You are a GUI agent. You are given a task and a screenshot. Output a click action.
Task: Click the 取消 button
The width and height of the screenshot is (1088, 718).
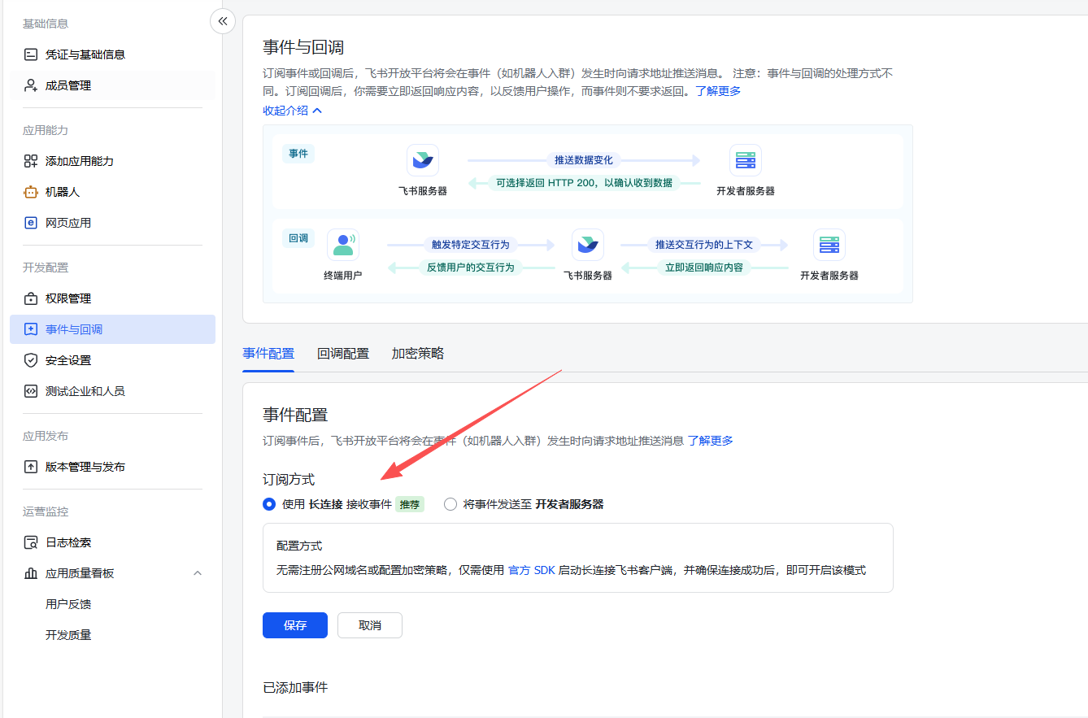(370, 625)
